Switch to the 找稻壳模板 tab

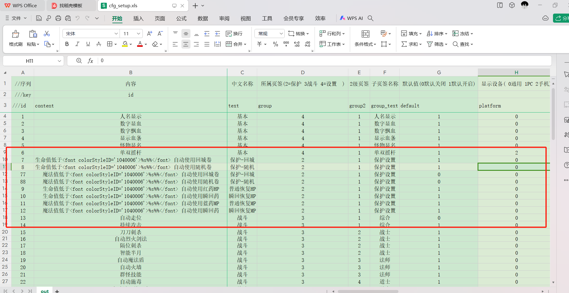coord(71,6)
